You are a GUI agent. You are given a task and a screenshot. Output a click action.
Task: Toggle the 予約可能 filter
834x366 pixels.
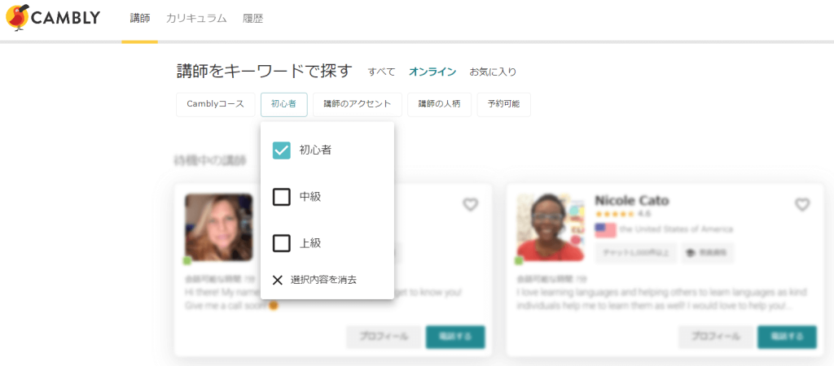click(504, 104)
